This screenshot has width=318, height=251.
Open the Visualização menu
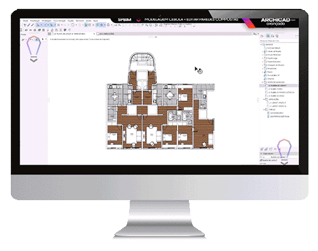(35, 21)
